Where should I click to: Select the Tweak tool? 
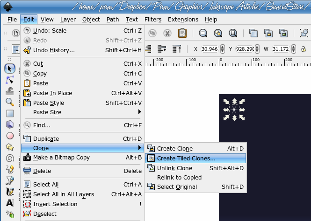tap(9, 91)
